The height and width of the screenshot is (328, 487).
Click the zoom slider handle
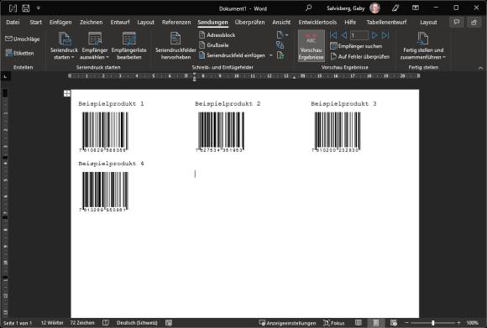(433, 323)
